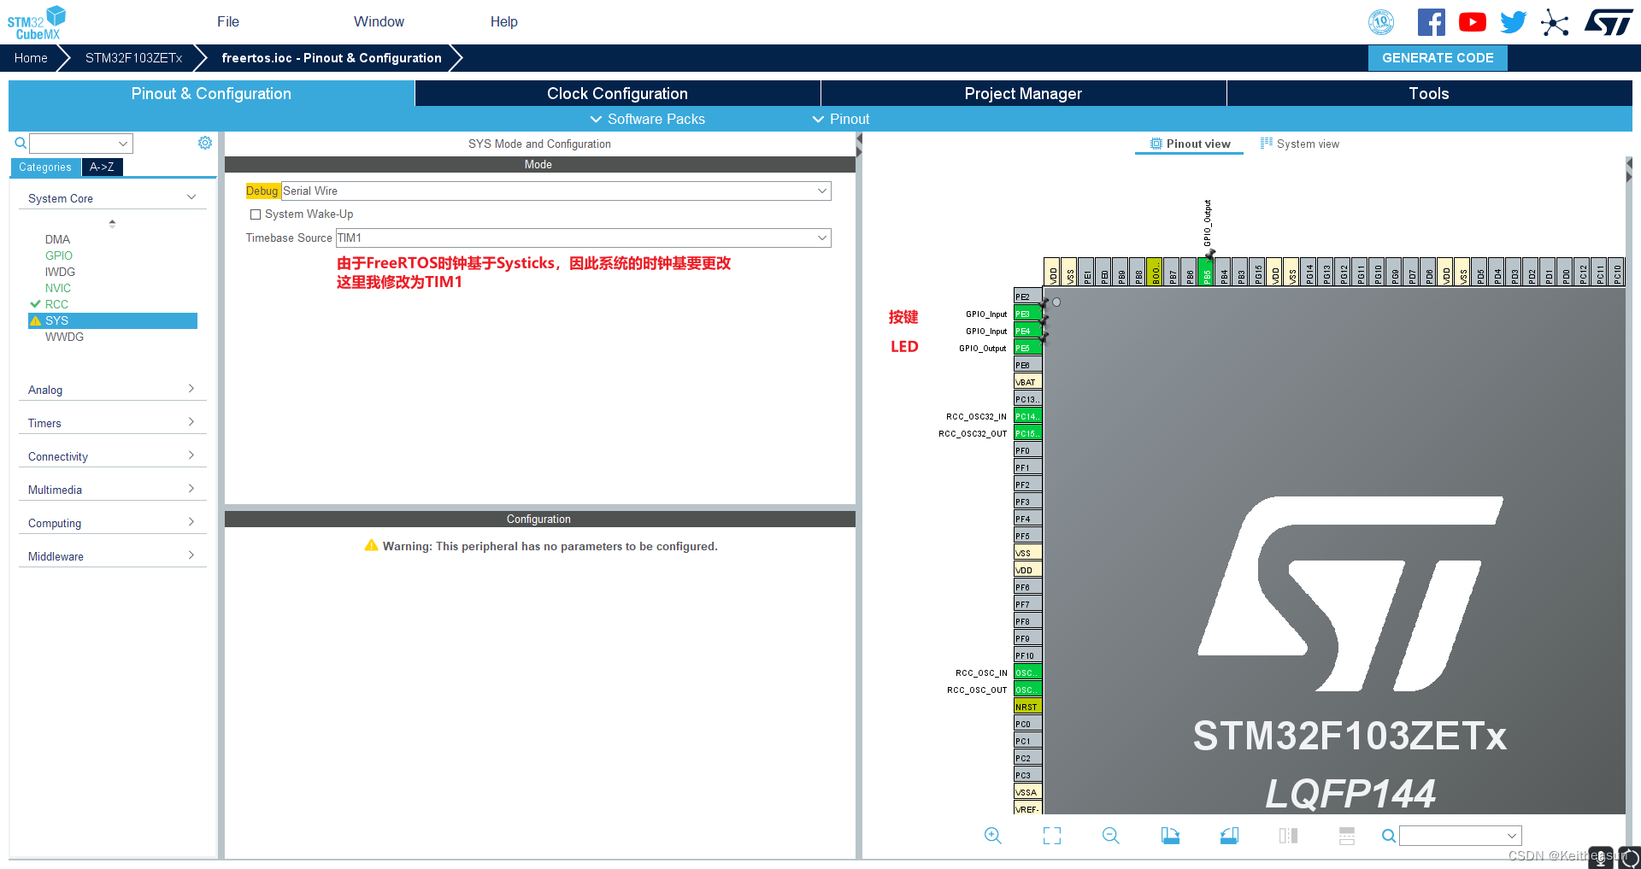Expand the Multimedia category
This screenshot has width=1641, height=869.
[112, 490]
